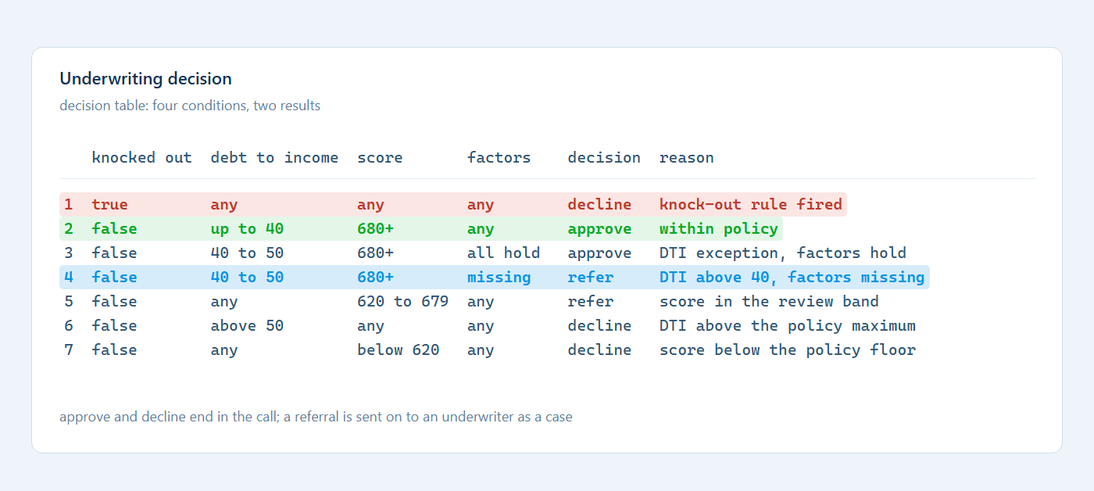The height and width of the screenshot is (491, 1094).
Task: Click the 'factors' column header
Action: [x=499, y=158]
